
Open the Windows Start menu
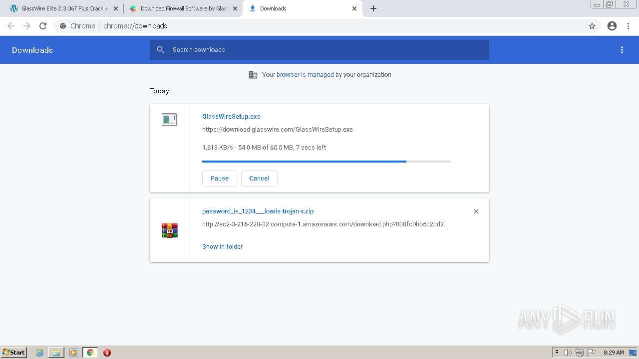click(x=14, y=353)
